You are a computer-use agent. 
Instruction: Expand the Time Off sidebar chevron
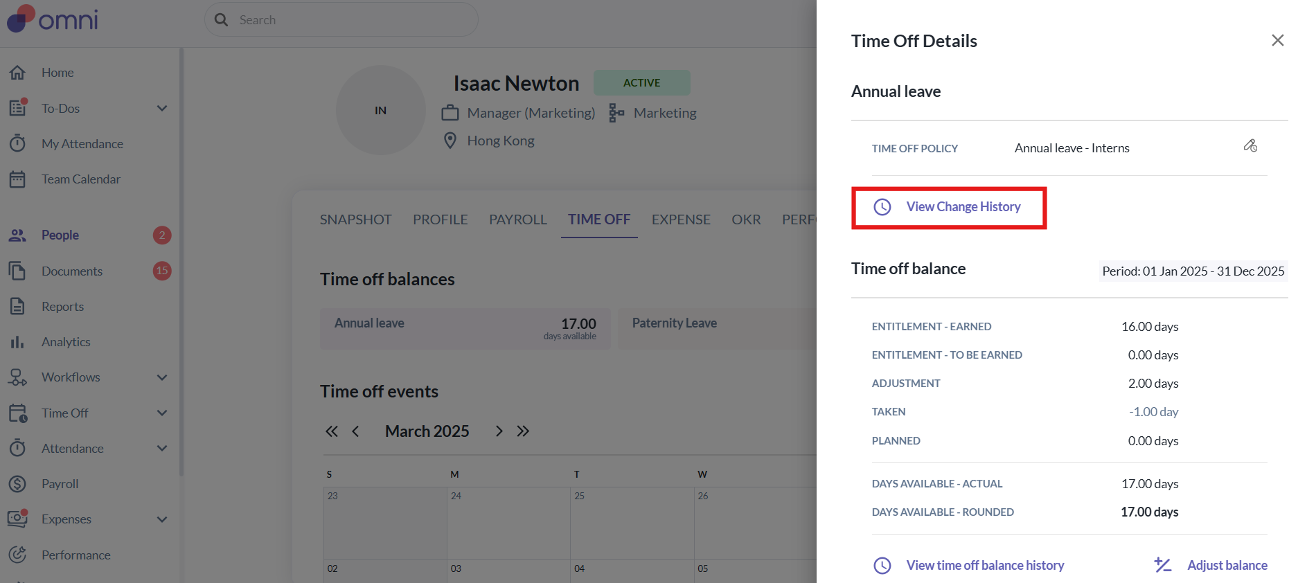[162, 413]
